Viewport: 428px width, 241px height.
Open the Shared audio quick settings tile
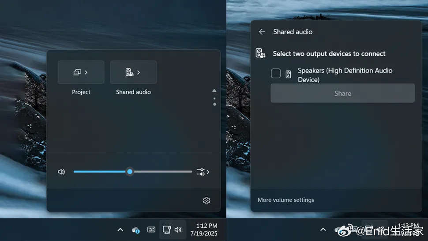[x=134, y=72]
